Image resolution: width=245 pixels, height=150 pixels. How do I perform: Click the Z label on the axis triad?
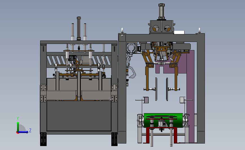(x=30, y=130)
